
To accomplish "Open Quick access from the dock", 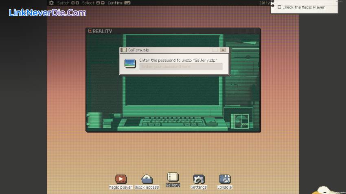I will click(147, 179).
